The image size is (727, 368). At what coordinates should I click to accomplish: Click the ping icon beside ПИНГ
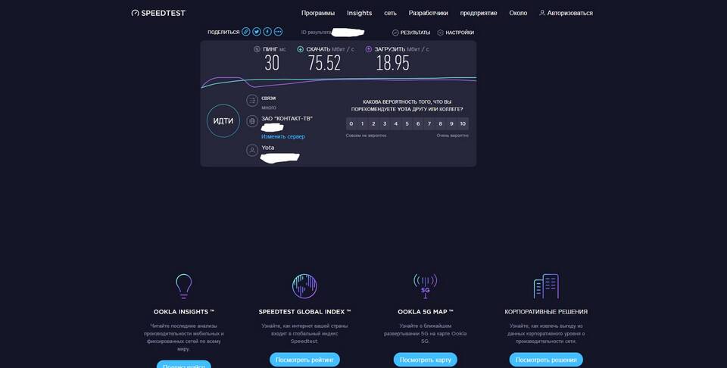pos(257,49)
